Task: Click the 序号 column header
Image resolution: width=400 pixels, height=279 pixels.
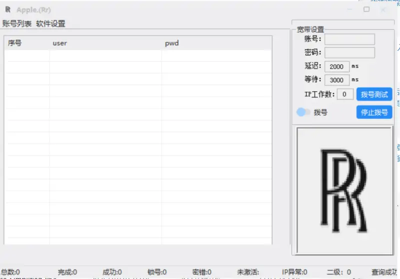Action: coord(15,43)
